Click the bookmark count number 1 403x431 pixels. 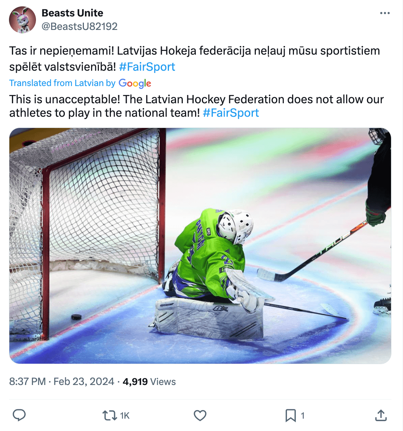click(303, 416)
